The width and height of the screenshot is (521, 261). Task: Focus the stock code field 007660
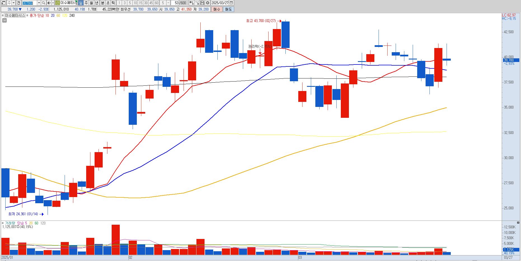click(29, 3)
